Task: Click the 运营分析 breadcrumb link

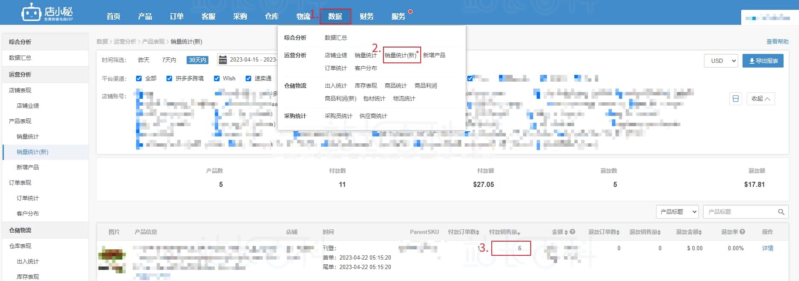Action: pyautogui.click(x=125, y=41)
